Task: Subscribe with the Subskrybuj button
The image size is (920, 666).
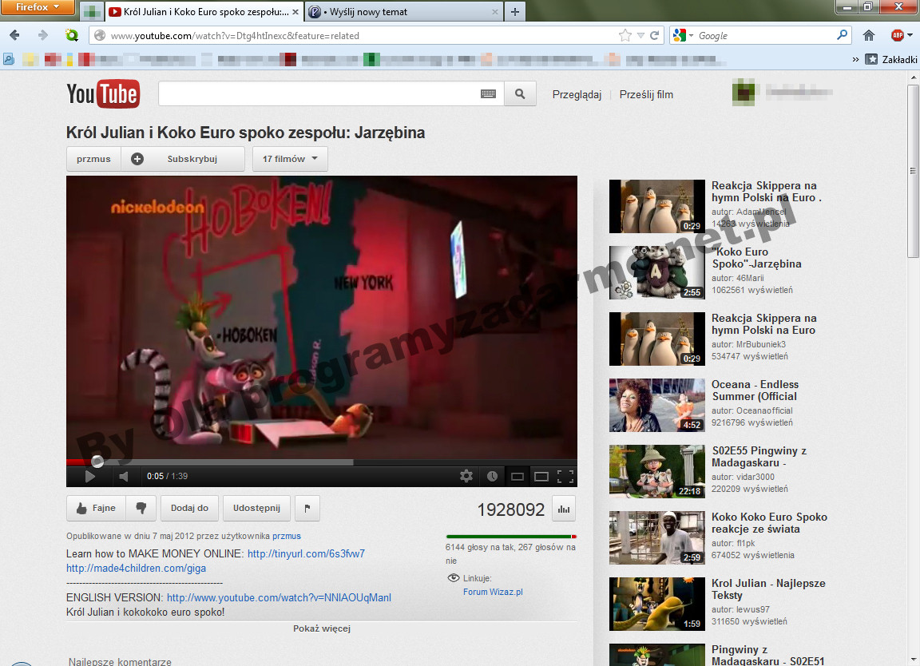Action: coord(183,159)
